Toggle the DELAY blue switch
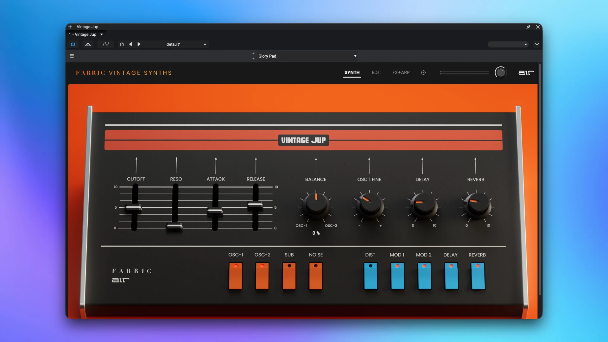Viewport: 608px width, 342px height. (x=451, y=276)
